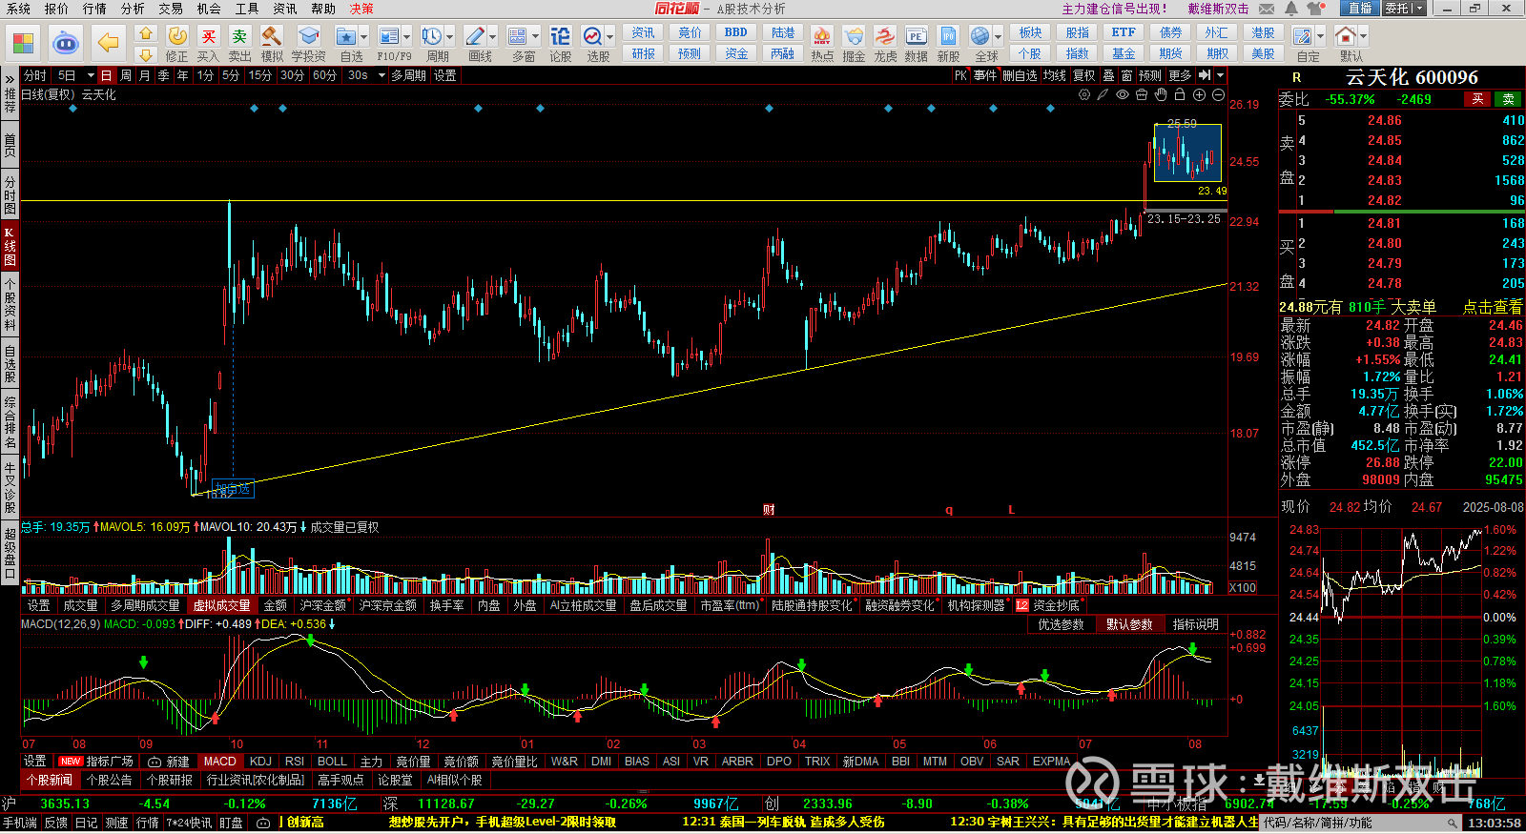Switch to 个股公告 news tab
This screenshot has width=1526, height=834.
(x=110, y=780)
